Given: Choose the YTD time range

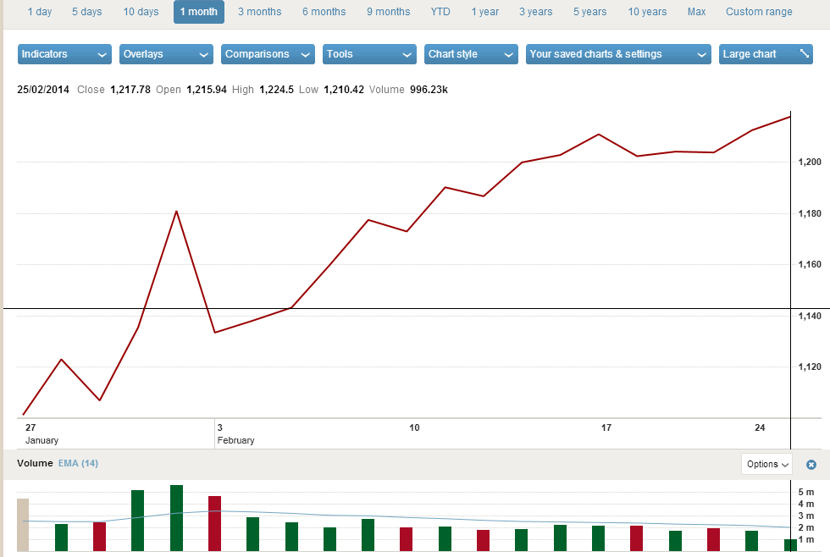Looking at the screenshot, I should click(440, 12).
